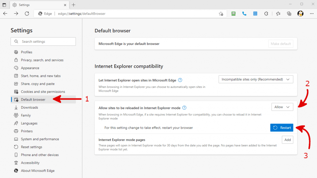
Task: Click Internet Explorer compatibility heading
Action: click(x=129, y=66)
